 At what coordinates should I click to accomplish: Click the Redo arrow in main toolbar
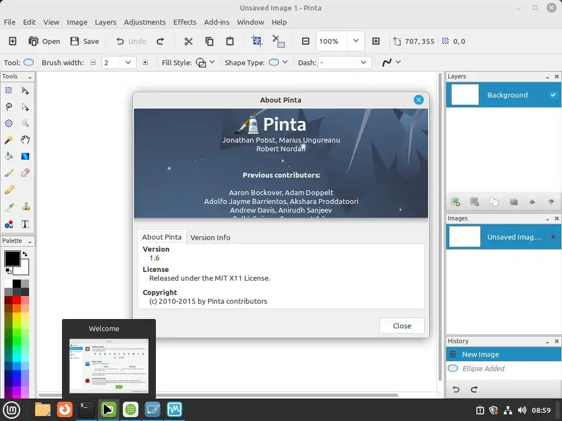pyautogui.click(x=160, y=41)
